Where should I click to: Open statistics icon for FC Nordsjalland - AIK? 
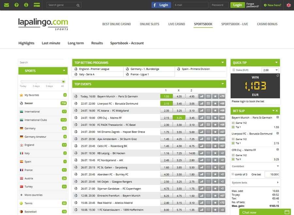coord(202,160)
